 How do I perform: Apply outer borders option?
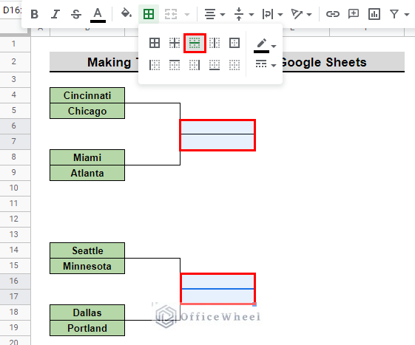[235, 43]
